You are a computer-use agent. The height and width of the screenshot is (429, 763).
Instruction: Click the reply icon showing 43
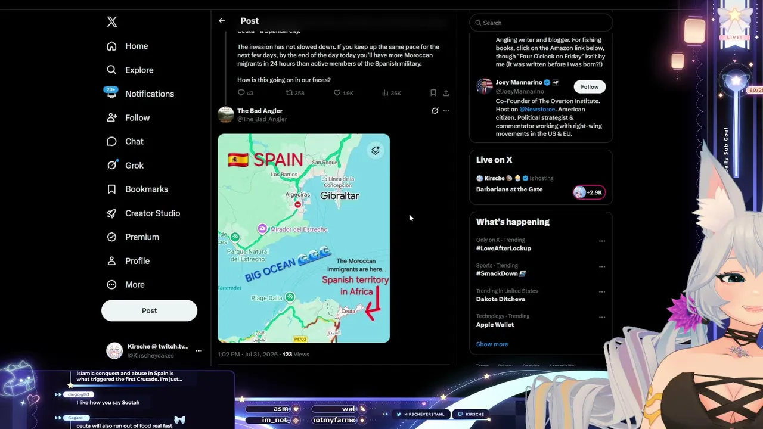click(241, 93)
